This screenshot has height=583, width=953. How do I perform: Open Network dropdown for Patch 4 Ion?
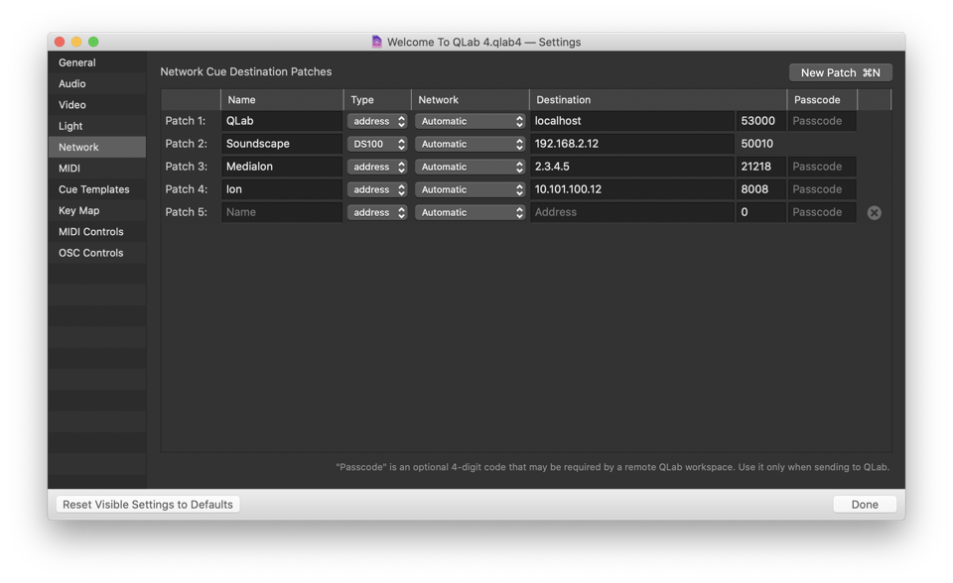click(x=470, y=189)
